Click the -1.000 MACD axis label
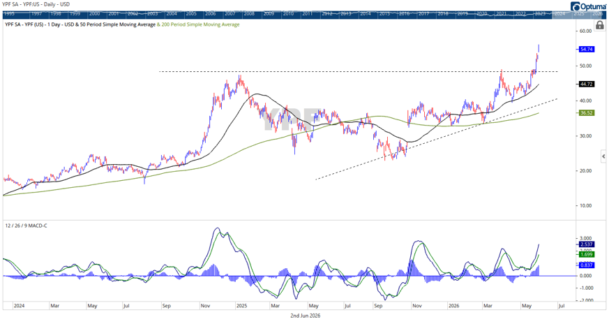 click(585, 288)
